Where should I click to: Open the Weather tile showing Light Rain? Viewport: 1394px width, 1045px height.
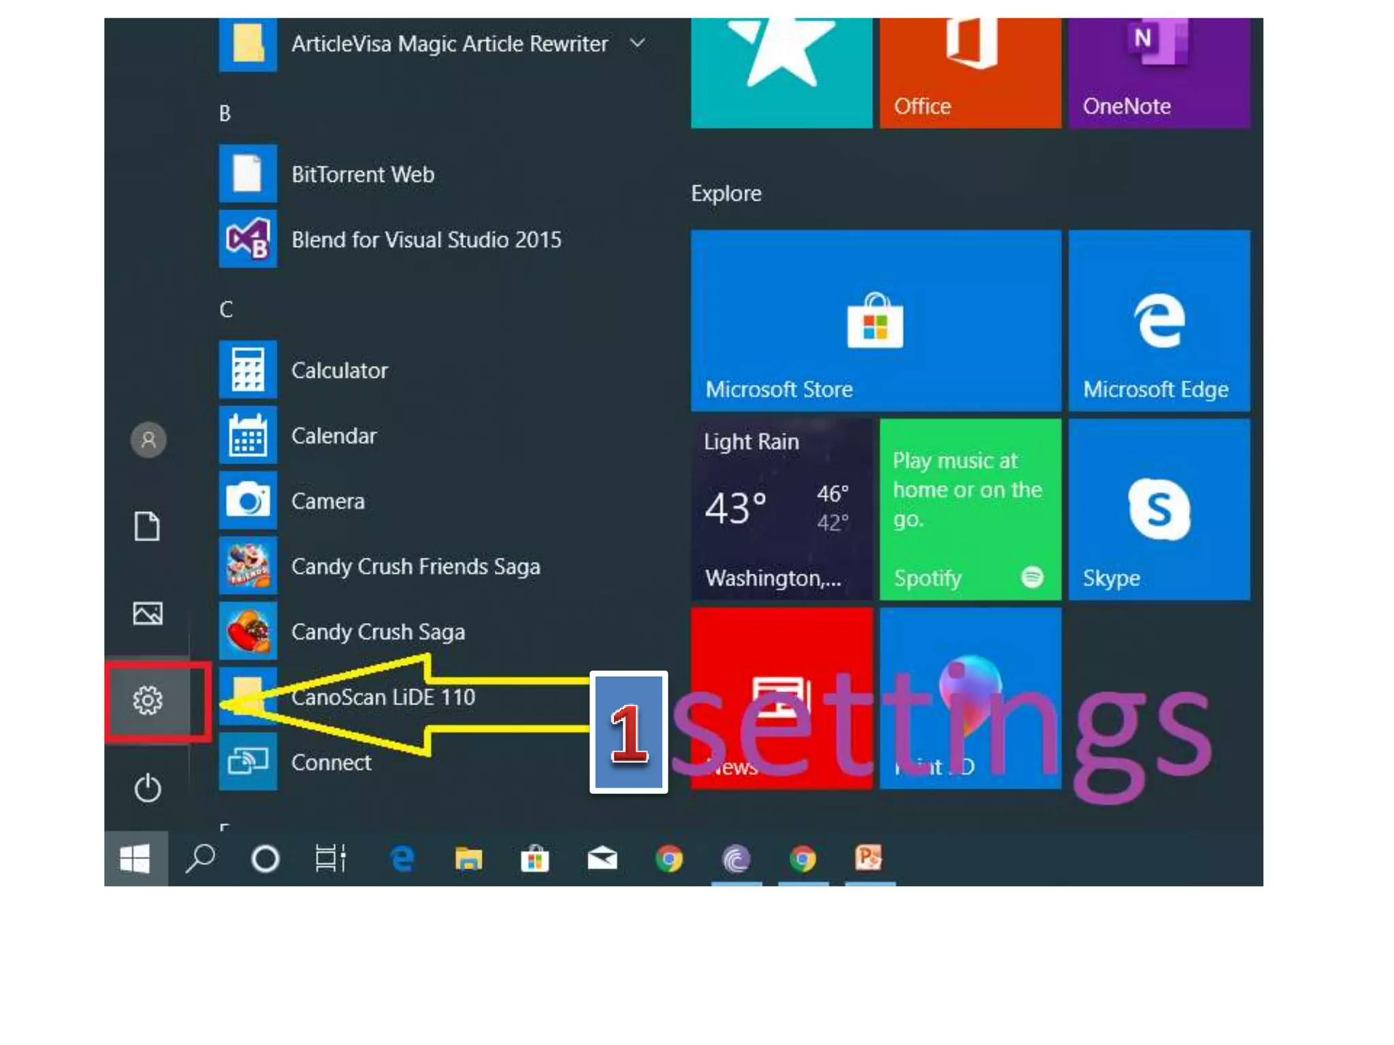pos(781,510)
